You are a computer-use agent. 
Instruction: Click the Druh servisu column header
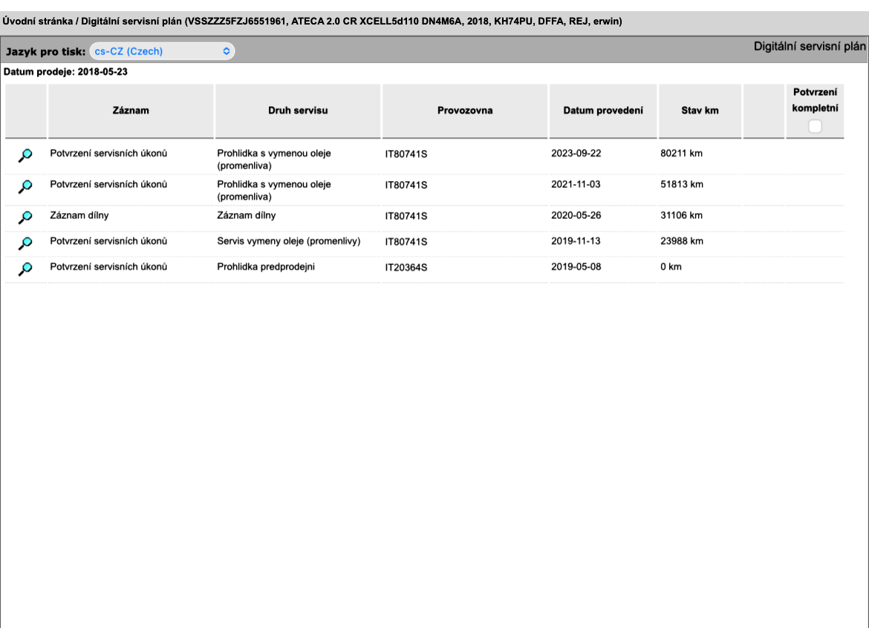tap(298, 110)
